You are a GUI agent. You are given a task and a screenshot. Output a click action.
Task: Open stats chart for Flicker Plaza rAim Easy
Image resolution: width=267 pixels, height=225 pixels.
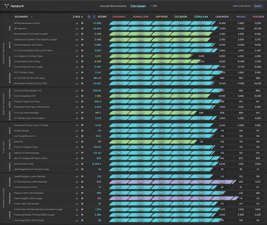(77, 102)
